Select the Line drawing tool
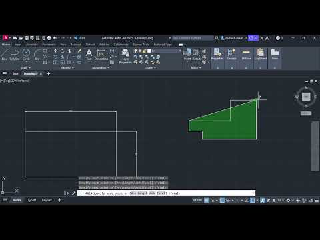The width and height of the screenshot is (320, 240). click(x=5, y=55)
